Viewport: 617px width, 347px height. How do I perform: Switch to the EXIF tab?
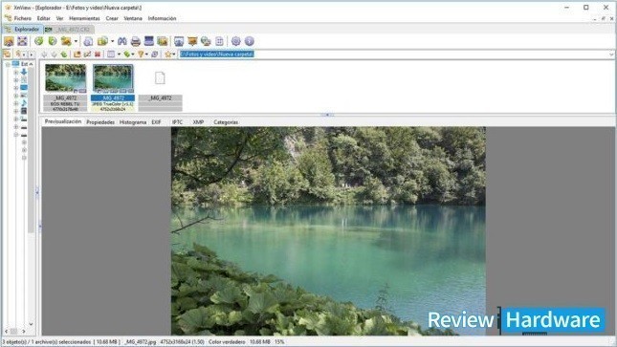point(156,122)
